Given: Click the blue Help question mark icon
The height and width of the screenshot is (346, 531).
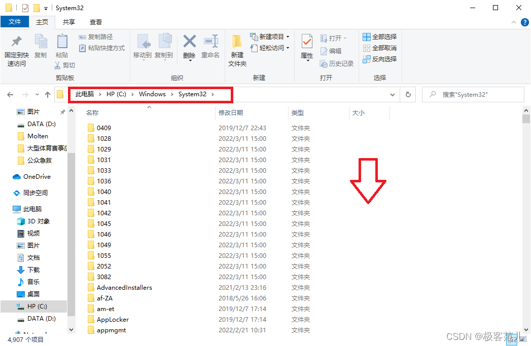Looking at the screenshot, I should click(x=525, y=22).
